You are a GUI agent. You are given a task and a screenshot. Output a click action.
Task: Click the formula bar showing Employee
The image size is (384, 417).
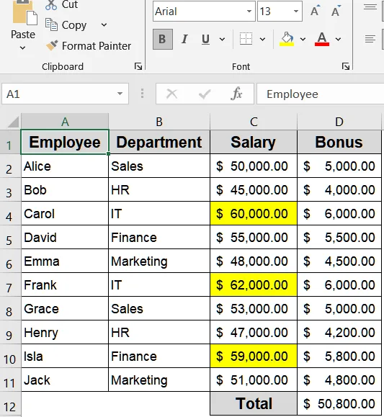click(x=321, y=94)
